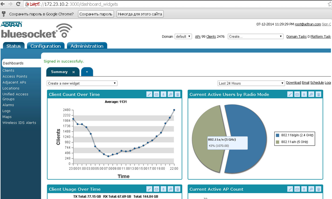Click the 802.11a/n (5 GHz) legend swatch
The width and height of the screenshot is (332, 199).
pos(277,142)
